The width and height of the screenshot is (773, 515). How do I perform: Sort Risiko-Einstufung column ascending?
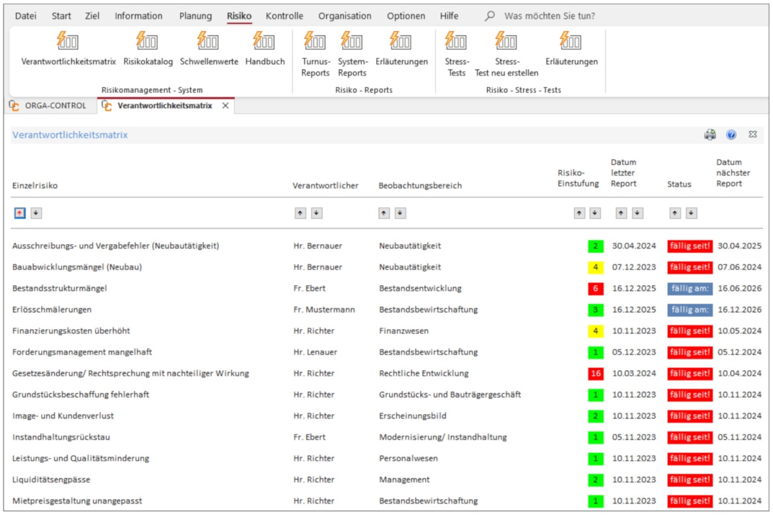(x=579, y=213)
